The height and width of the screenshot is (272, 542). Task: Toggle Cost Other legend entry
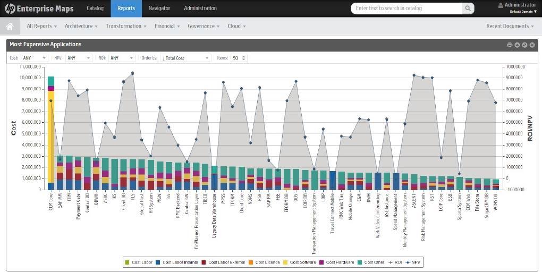tap(371, 262)
